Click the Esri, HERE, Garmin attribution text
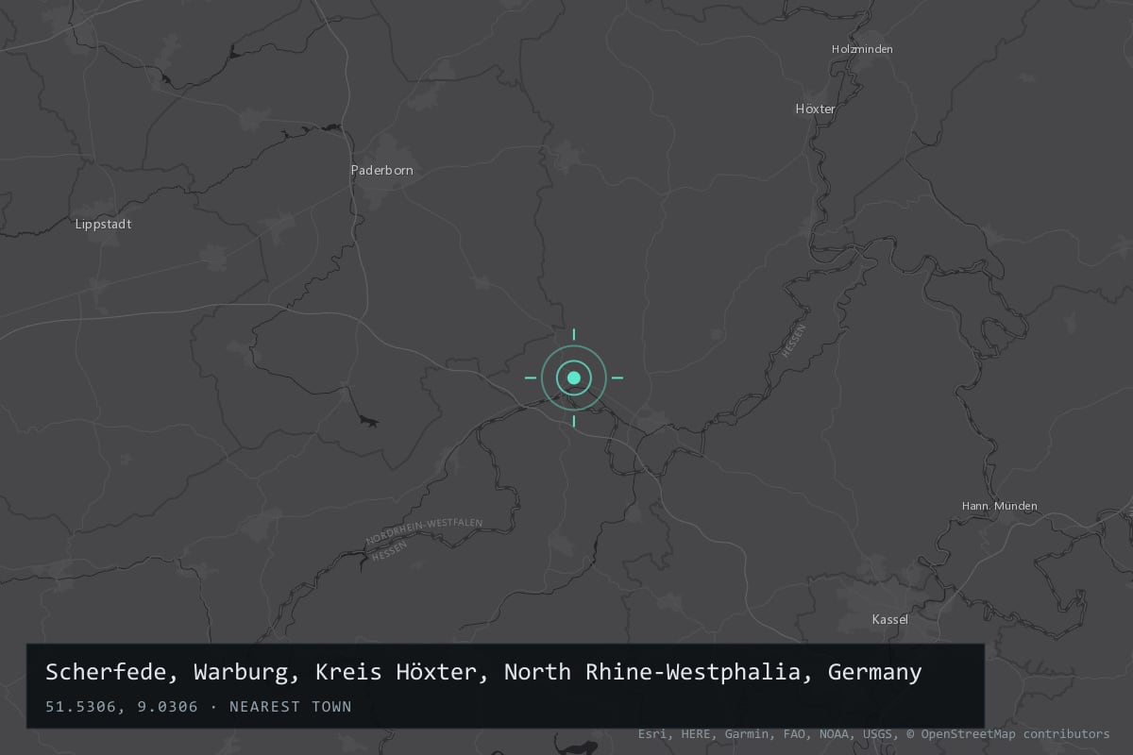Image resolution: width=1133 pixels, height=755 pixels. coord(873,733)
